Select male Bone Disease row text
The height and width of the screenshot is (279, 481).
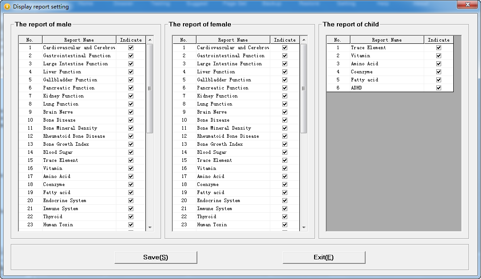[59, 120]
